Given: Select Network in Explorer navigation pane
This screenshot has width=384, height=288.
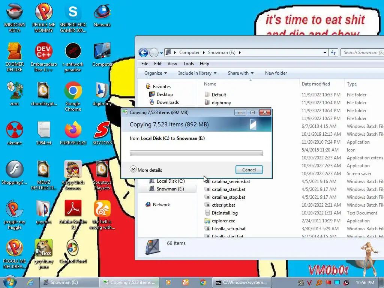Looking at the screenshot, I should [158, 204].
